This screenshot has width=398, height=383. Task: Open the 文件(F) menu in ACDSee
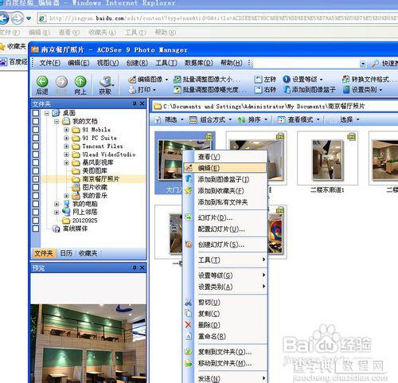[x=50, y=63]
